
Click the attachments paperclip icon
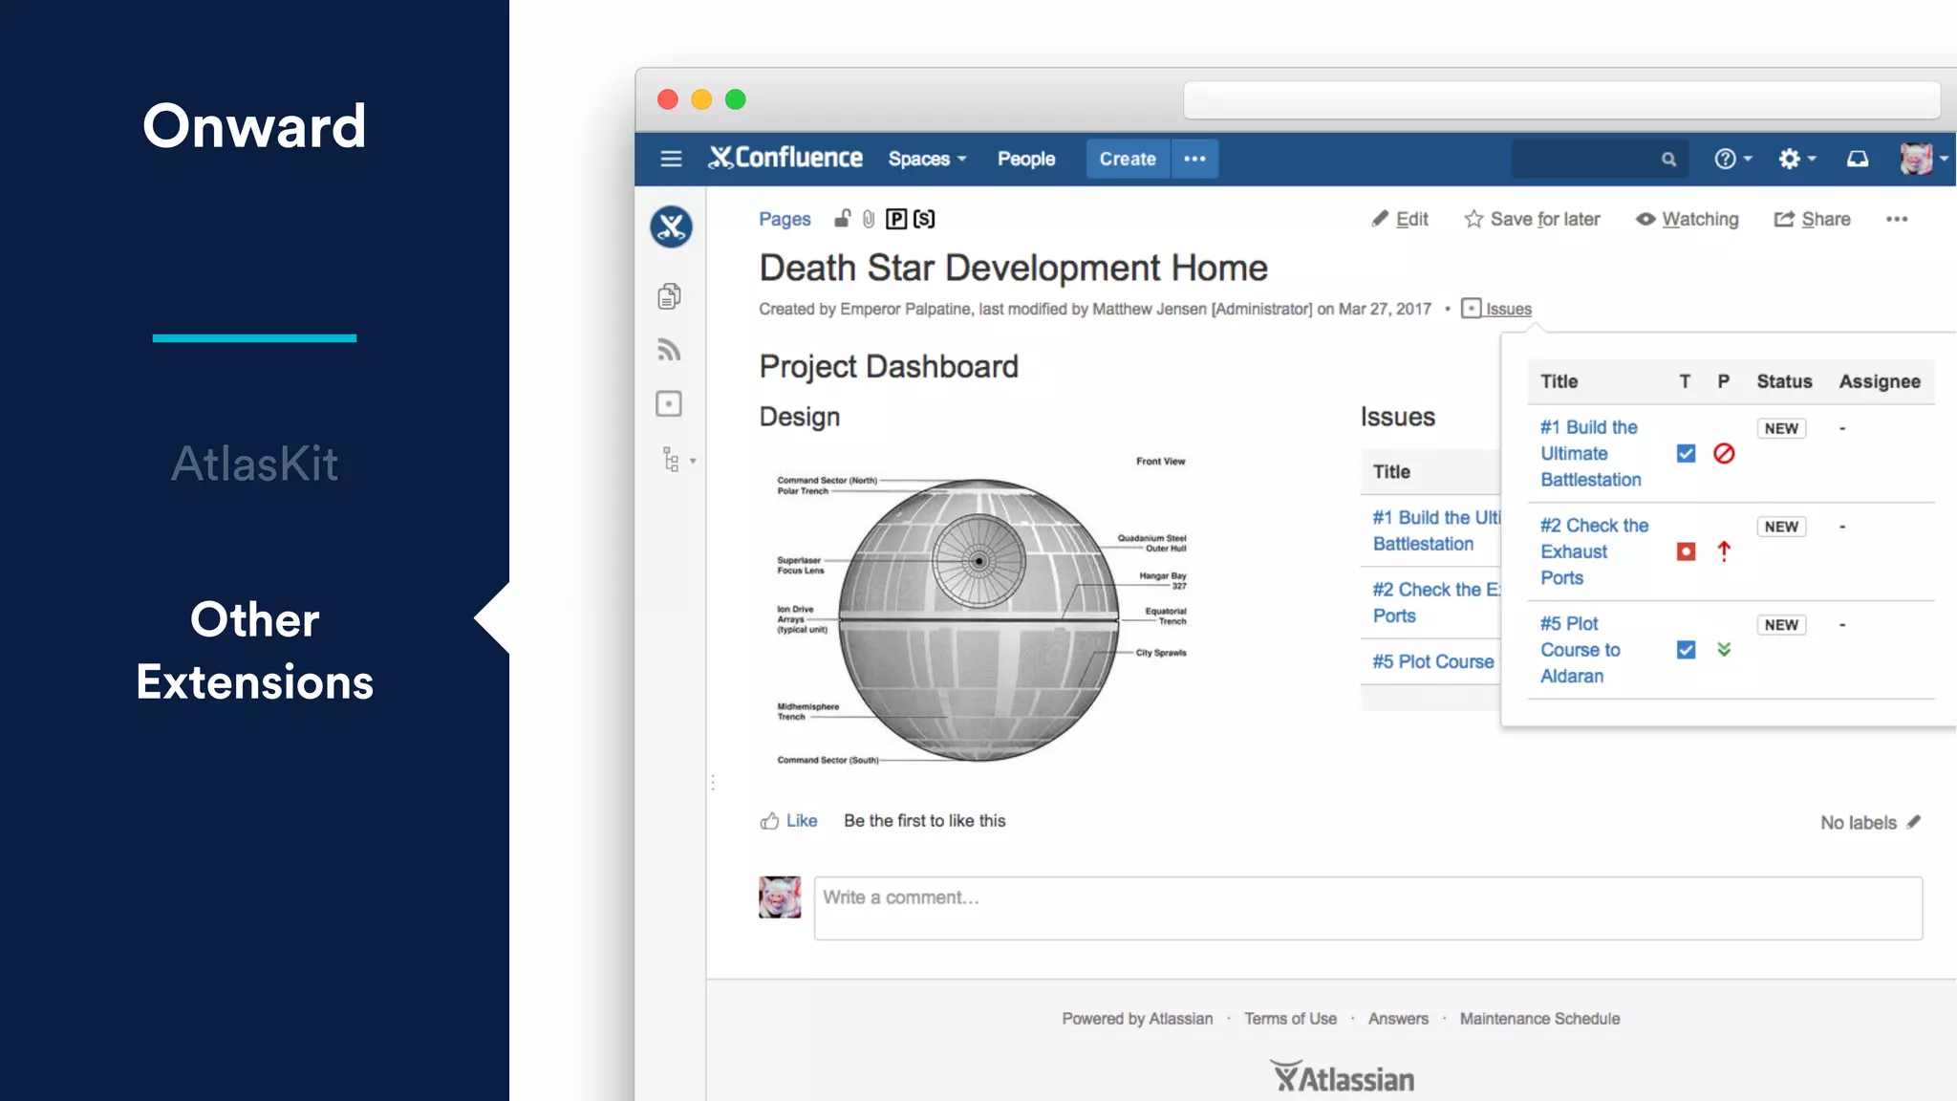pos(869,219)
